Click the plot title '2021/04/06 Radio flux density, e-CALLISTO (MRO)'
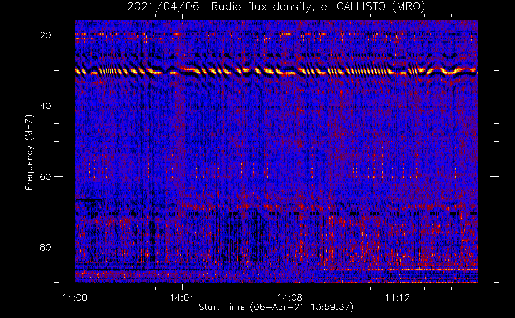Viewport: 515px width, 318px height. [x=276, y=6]
